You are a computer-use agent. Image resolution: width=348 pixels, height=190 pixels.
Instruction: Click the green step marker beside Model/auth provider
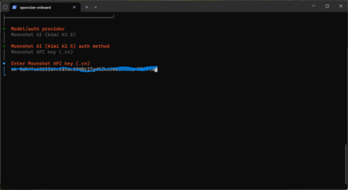tap(4, 29)
